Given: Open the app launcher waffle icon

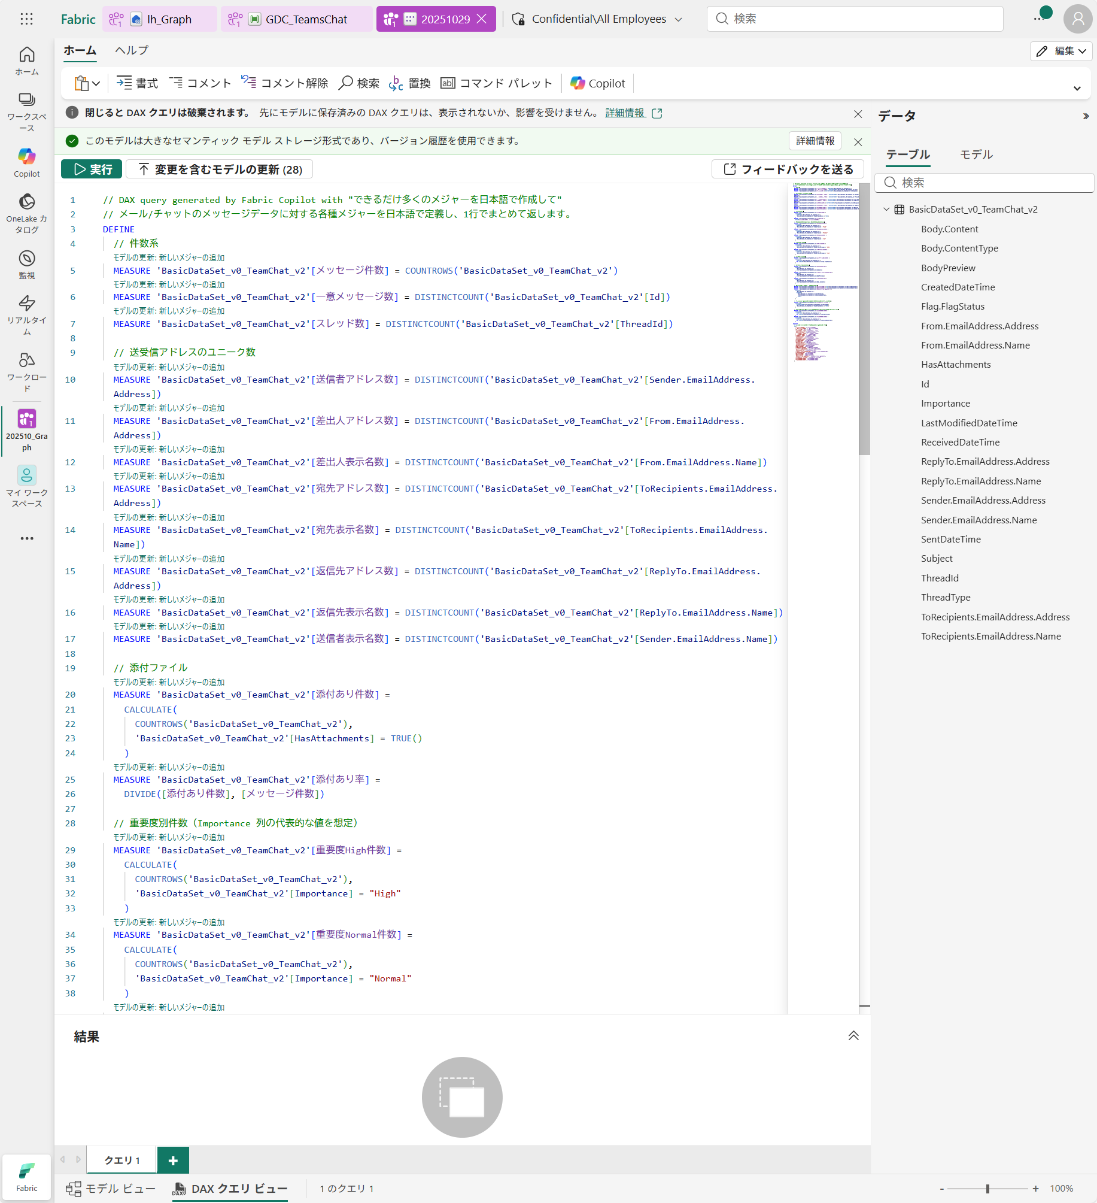Looking at the screenshot, I should pyautogui.click(x=26, y=19).
